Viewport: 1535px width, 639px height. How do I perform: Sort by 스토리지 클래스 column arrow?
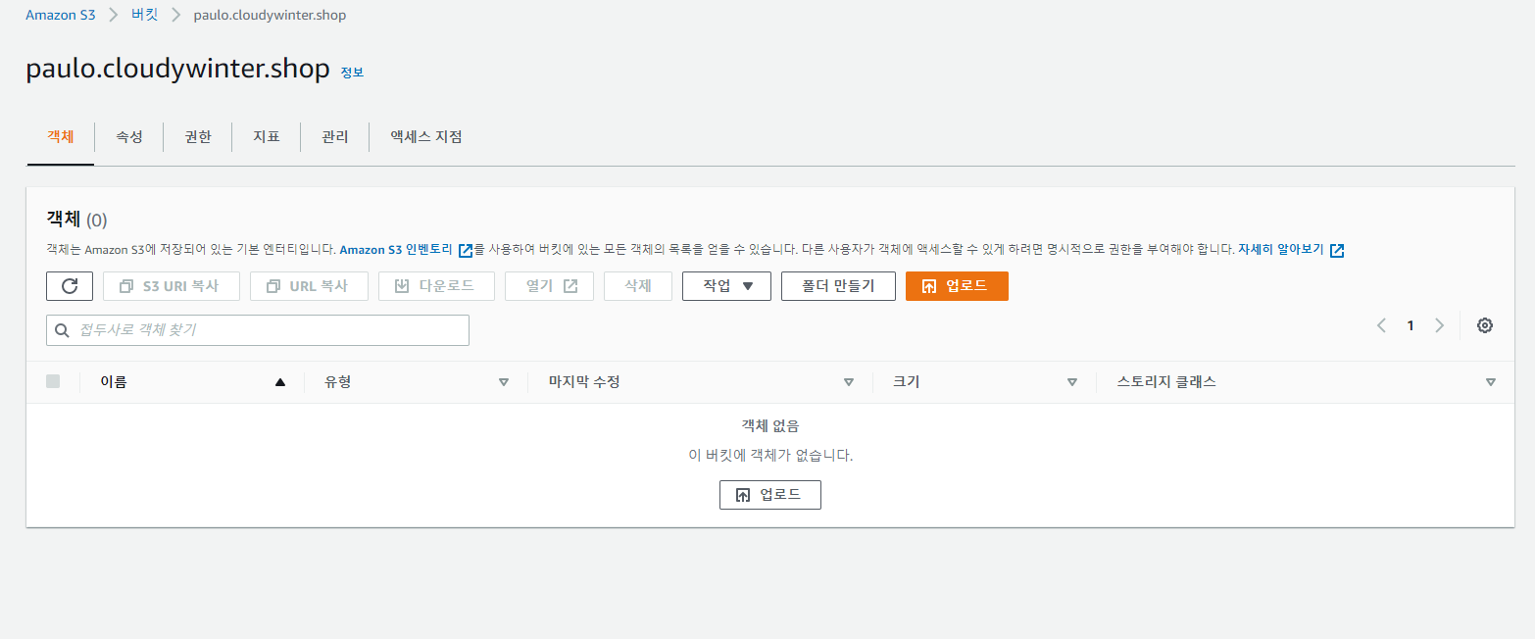click(1491, 382)
